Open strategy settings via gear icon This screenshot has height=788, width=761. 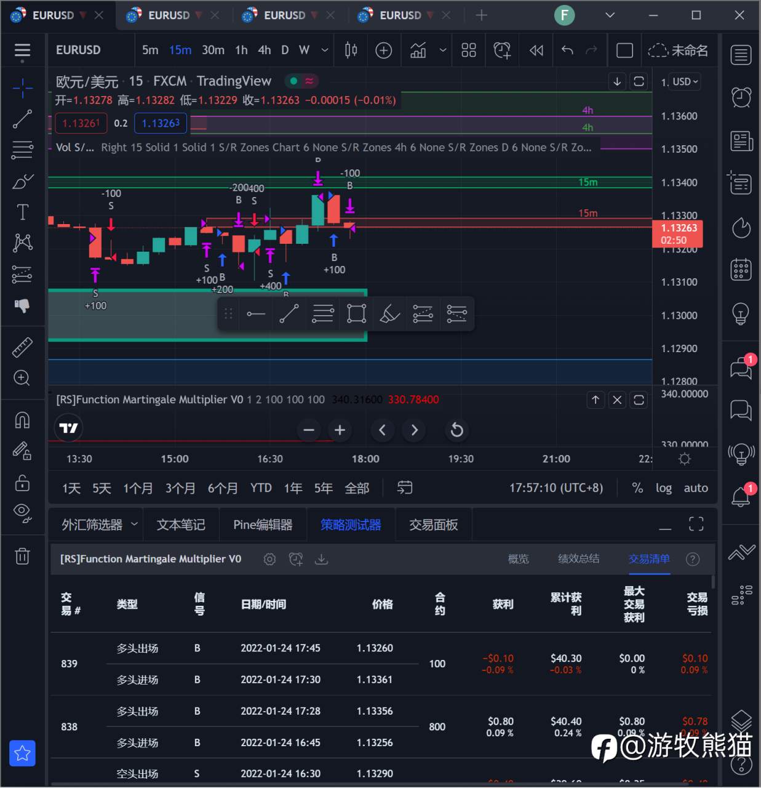coord(269,559)
